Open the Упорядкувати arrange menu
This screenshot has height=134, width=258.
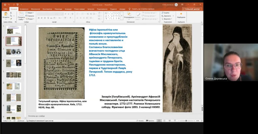click(129, 16)
